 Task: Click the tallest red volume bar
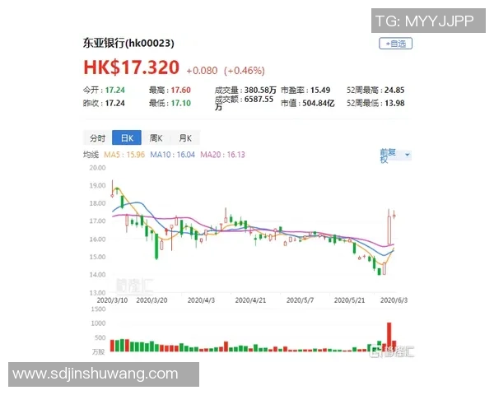pyautogui.click(x=389, y=337)
